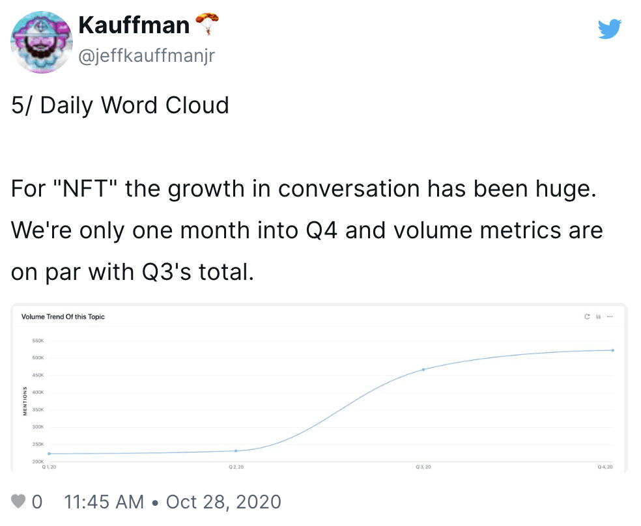Open the chart's three-dot more menu

click(x=610, y=316)
